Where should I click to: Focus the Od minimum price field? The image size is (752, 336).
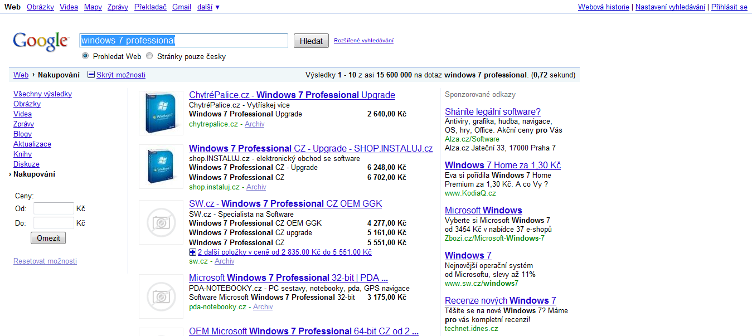pyautogui.click(x=54, y=208)
